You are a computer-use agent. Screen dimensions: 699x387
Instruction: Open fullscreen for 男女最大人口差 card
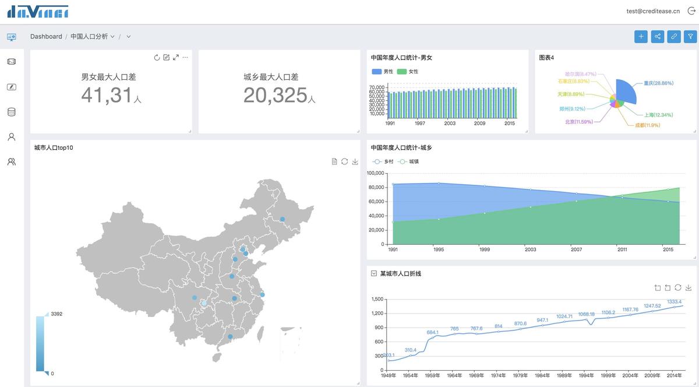pyautogui.click(x=176, y=57)
